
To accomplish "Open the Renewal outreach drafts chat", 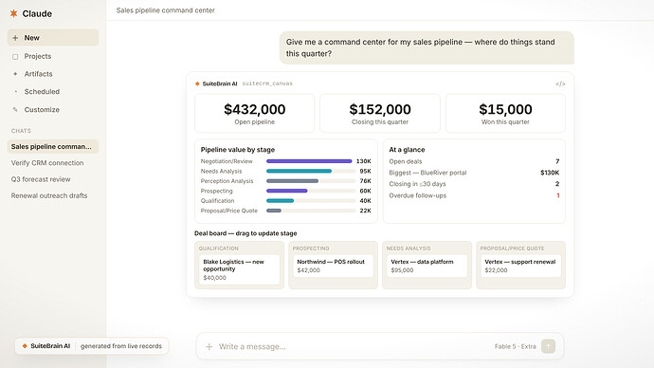I will (53, 195).
